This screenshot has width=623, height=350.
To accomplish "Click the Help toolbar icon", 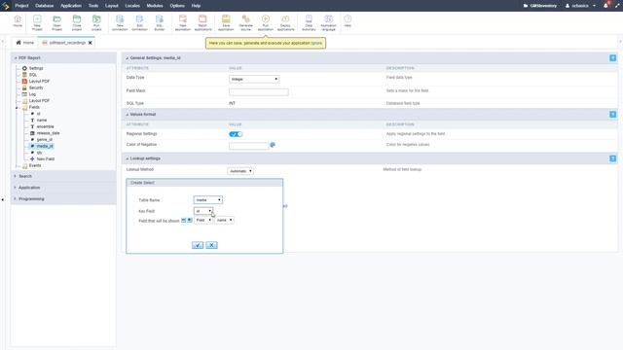I will [x=348, y=21].
